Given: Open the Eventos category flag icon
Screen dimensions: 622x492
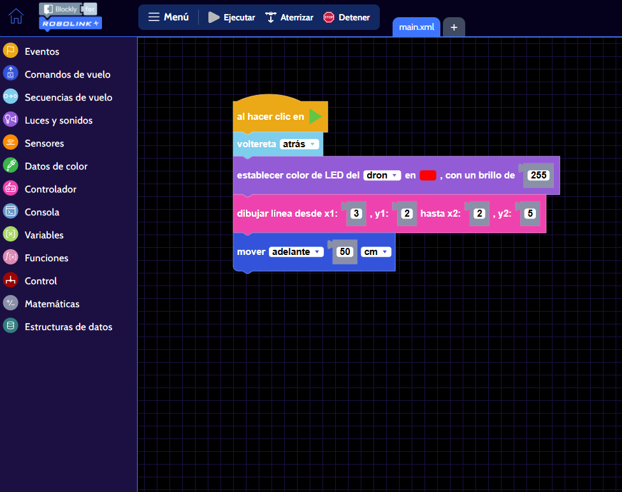Looking at the screenshot, I should click(x=11, y=51).
